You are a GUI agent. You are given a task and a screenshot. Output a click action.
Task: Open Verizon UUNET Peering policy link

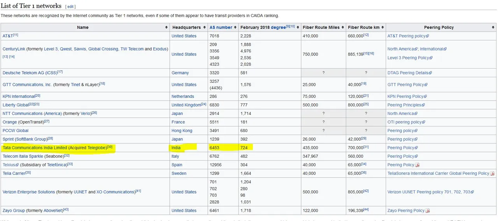[429, 192]
